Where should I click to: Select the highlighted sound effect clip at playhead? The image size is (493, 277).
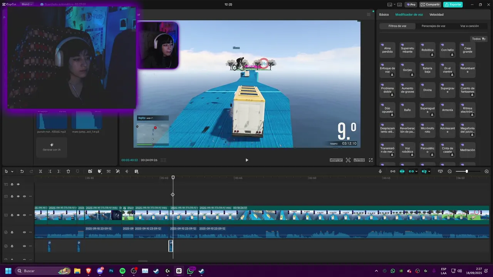[171, 246]
